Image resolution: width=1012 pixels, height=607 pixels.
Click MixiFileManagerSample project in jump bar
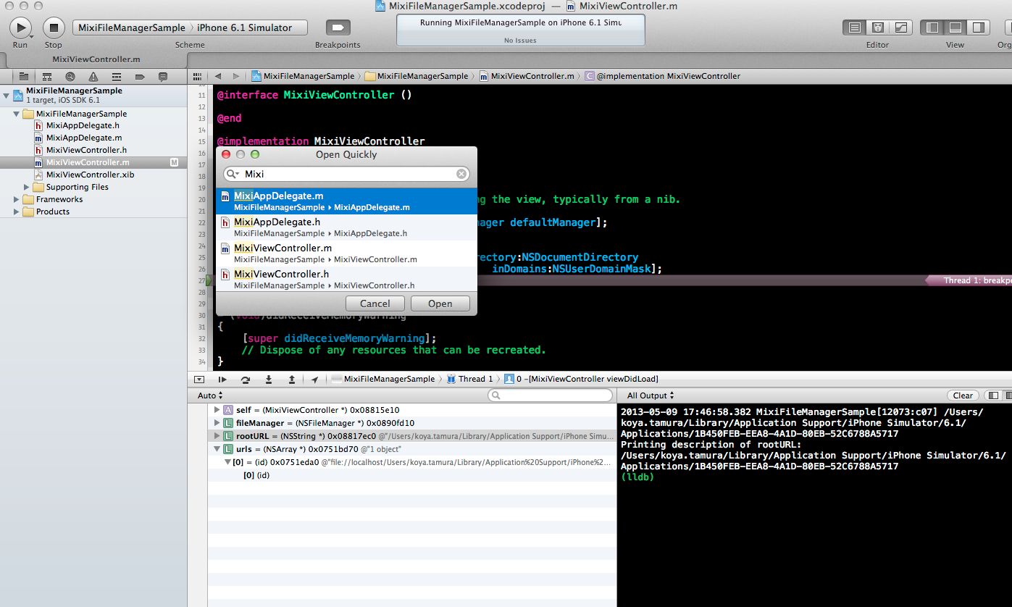pyautogui.click(x=304, y=76)
